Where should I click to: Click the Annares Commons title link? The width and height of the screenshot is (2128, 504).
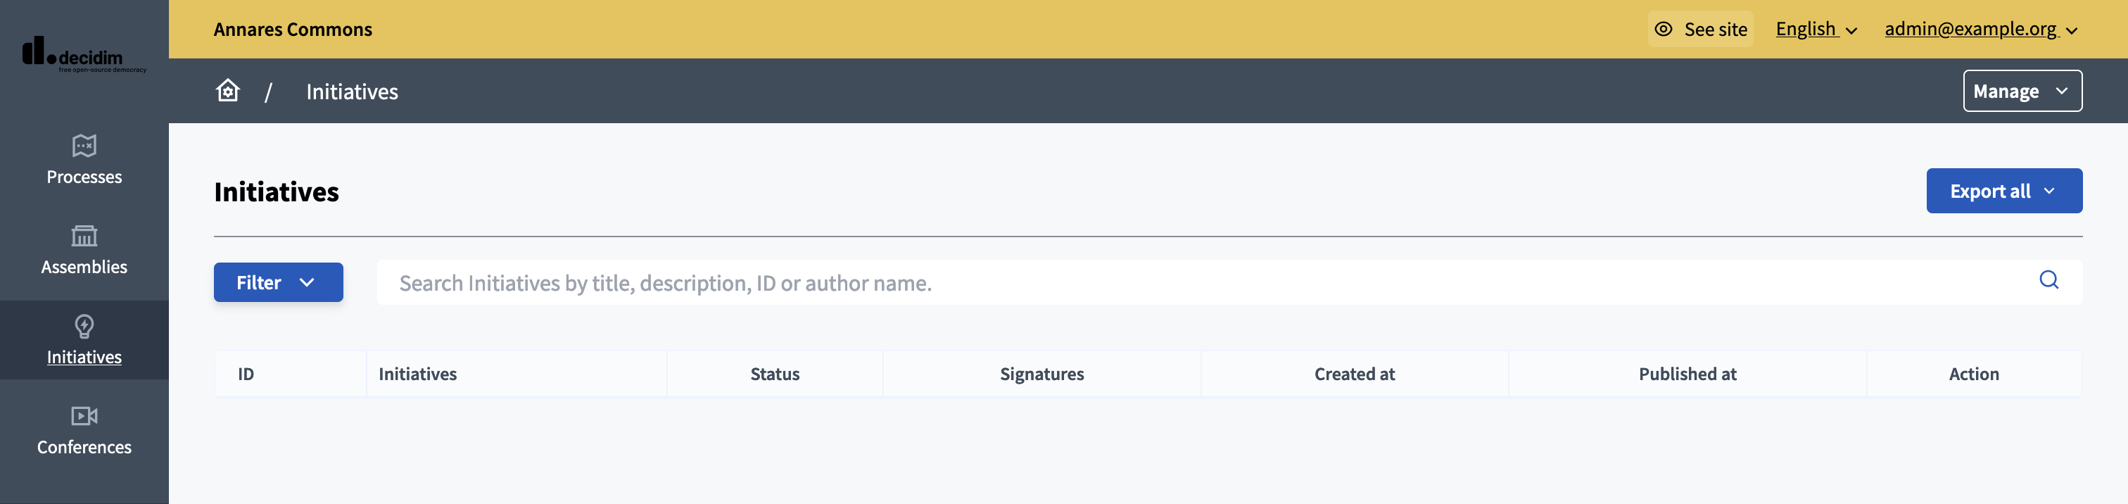tap(293, 29)
